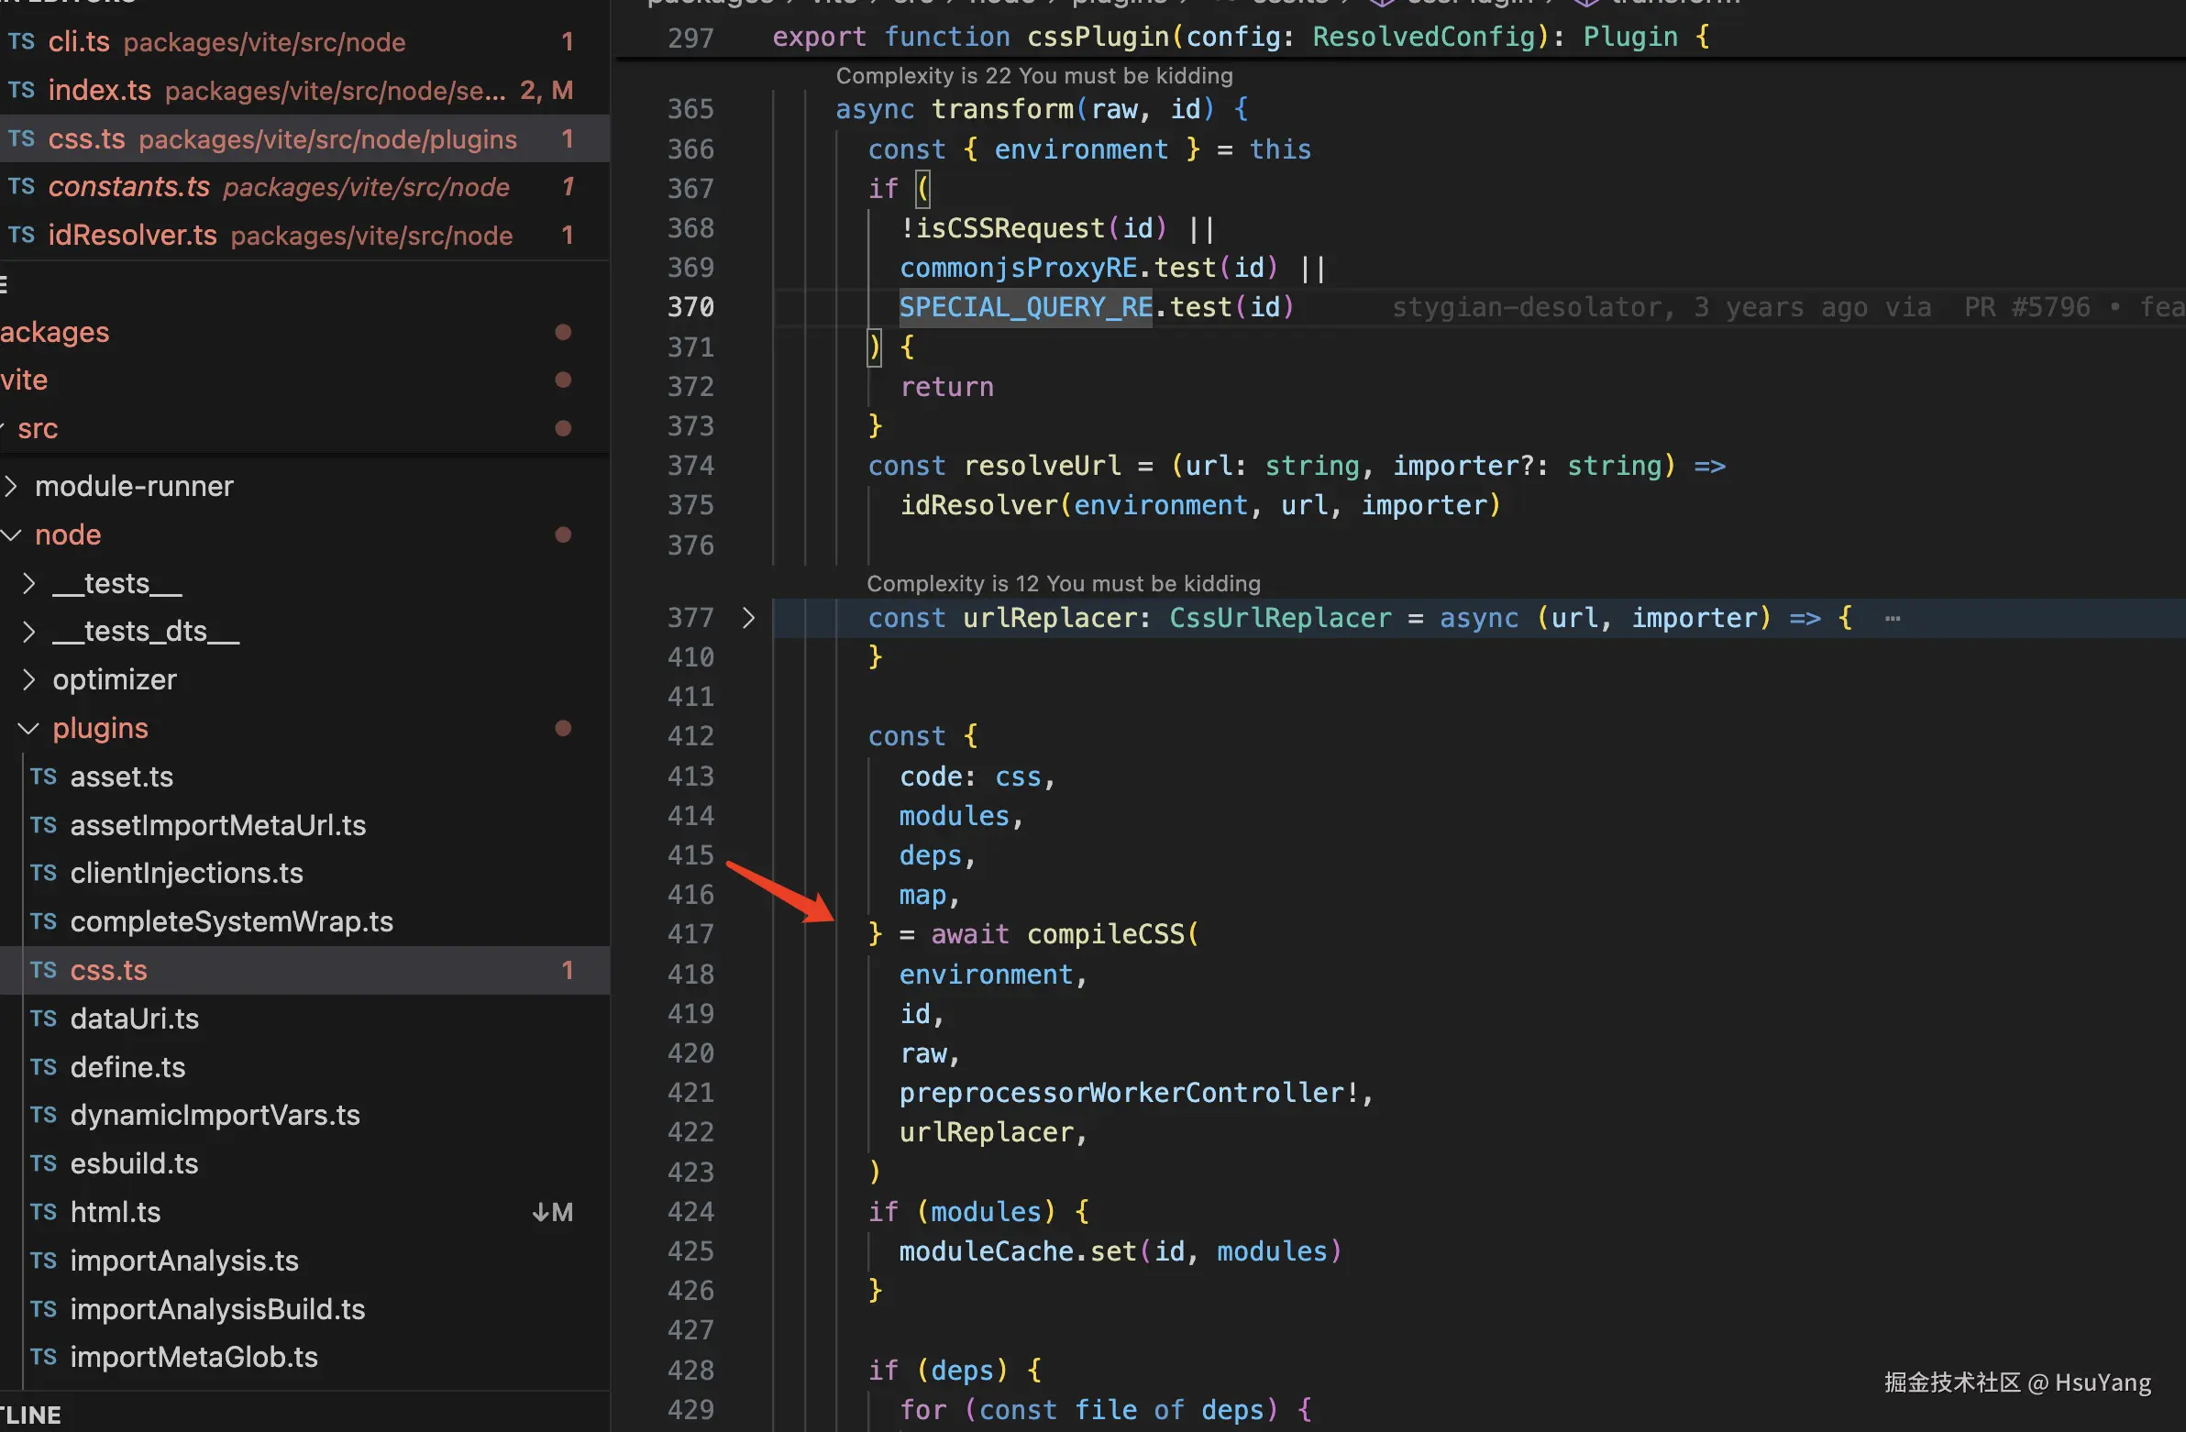Click TS icon beside importMetaGlob.ts
This screenshot has height=1432, width=2186.
(x=43, y=1358)
